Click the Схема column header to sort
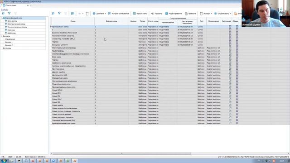The height and width of the screenshot is (163, 290). tap(72, 21)
